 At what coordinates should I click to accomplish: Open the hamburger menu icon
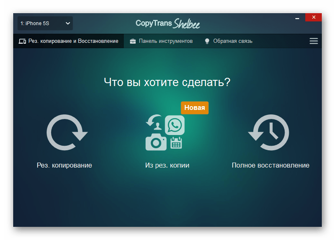click(314, 41)
